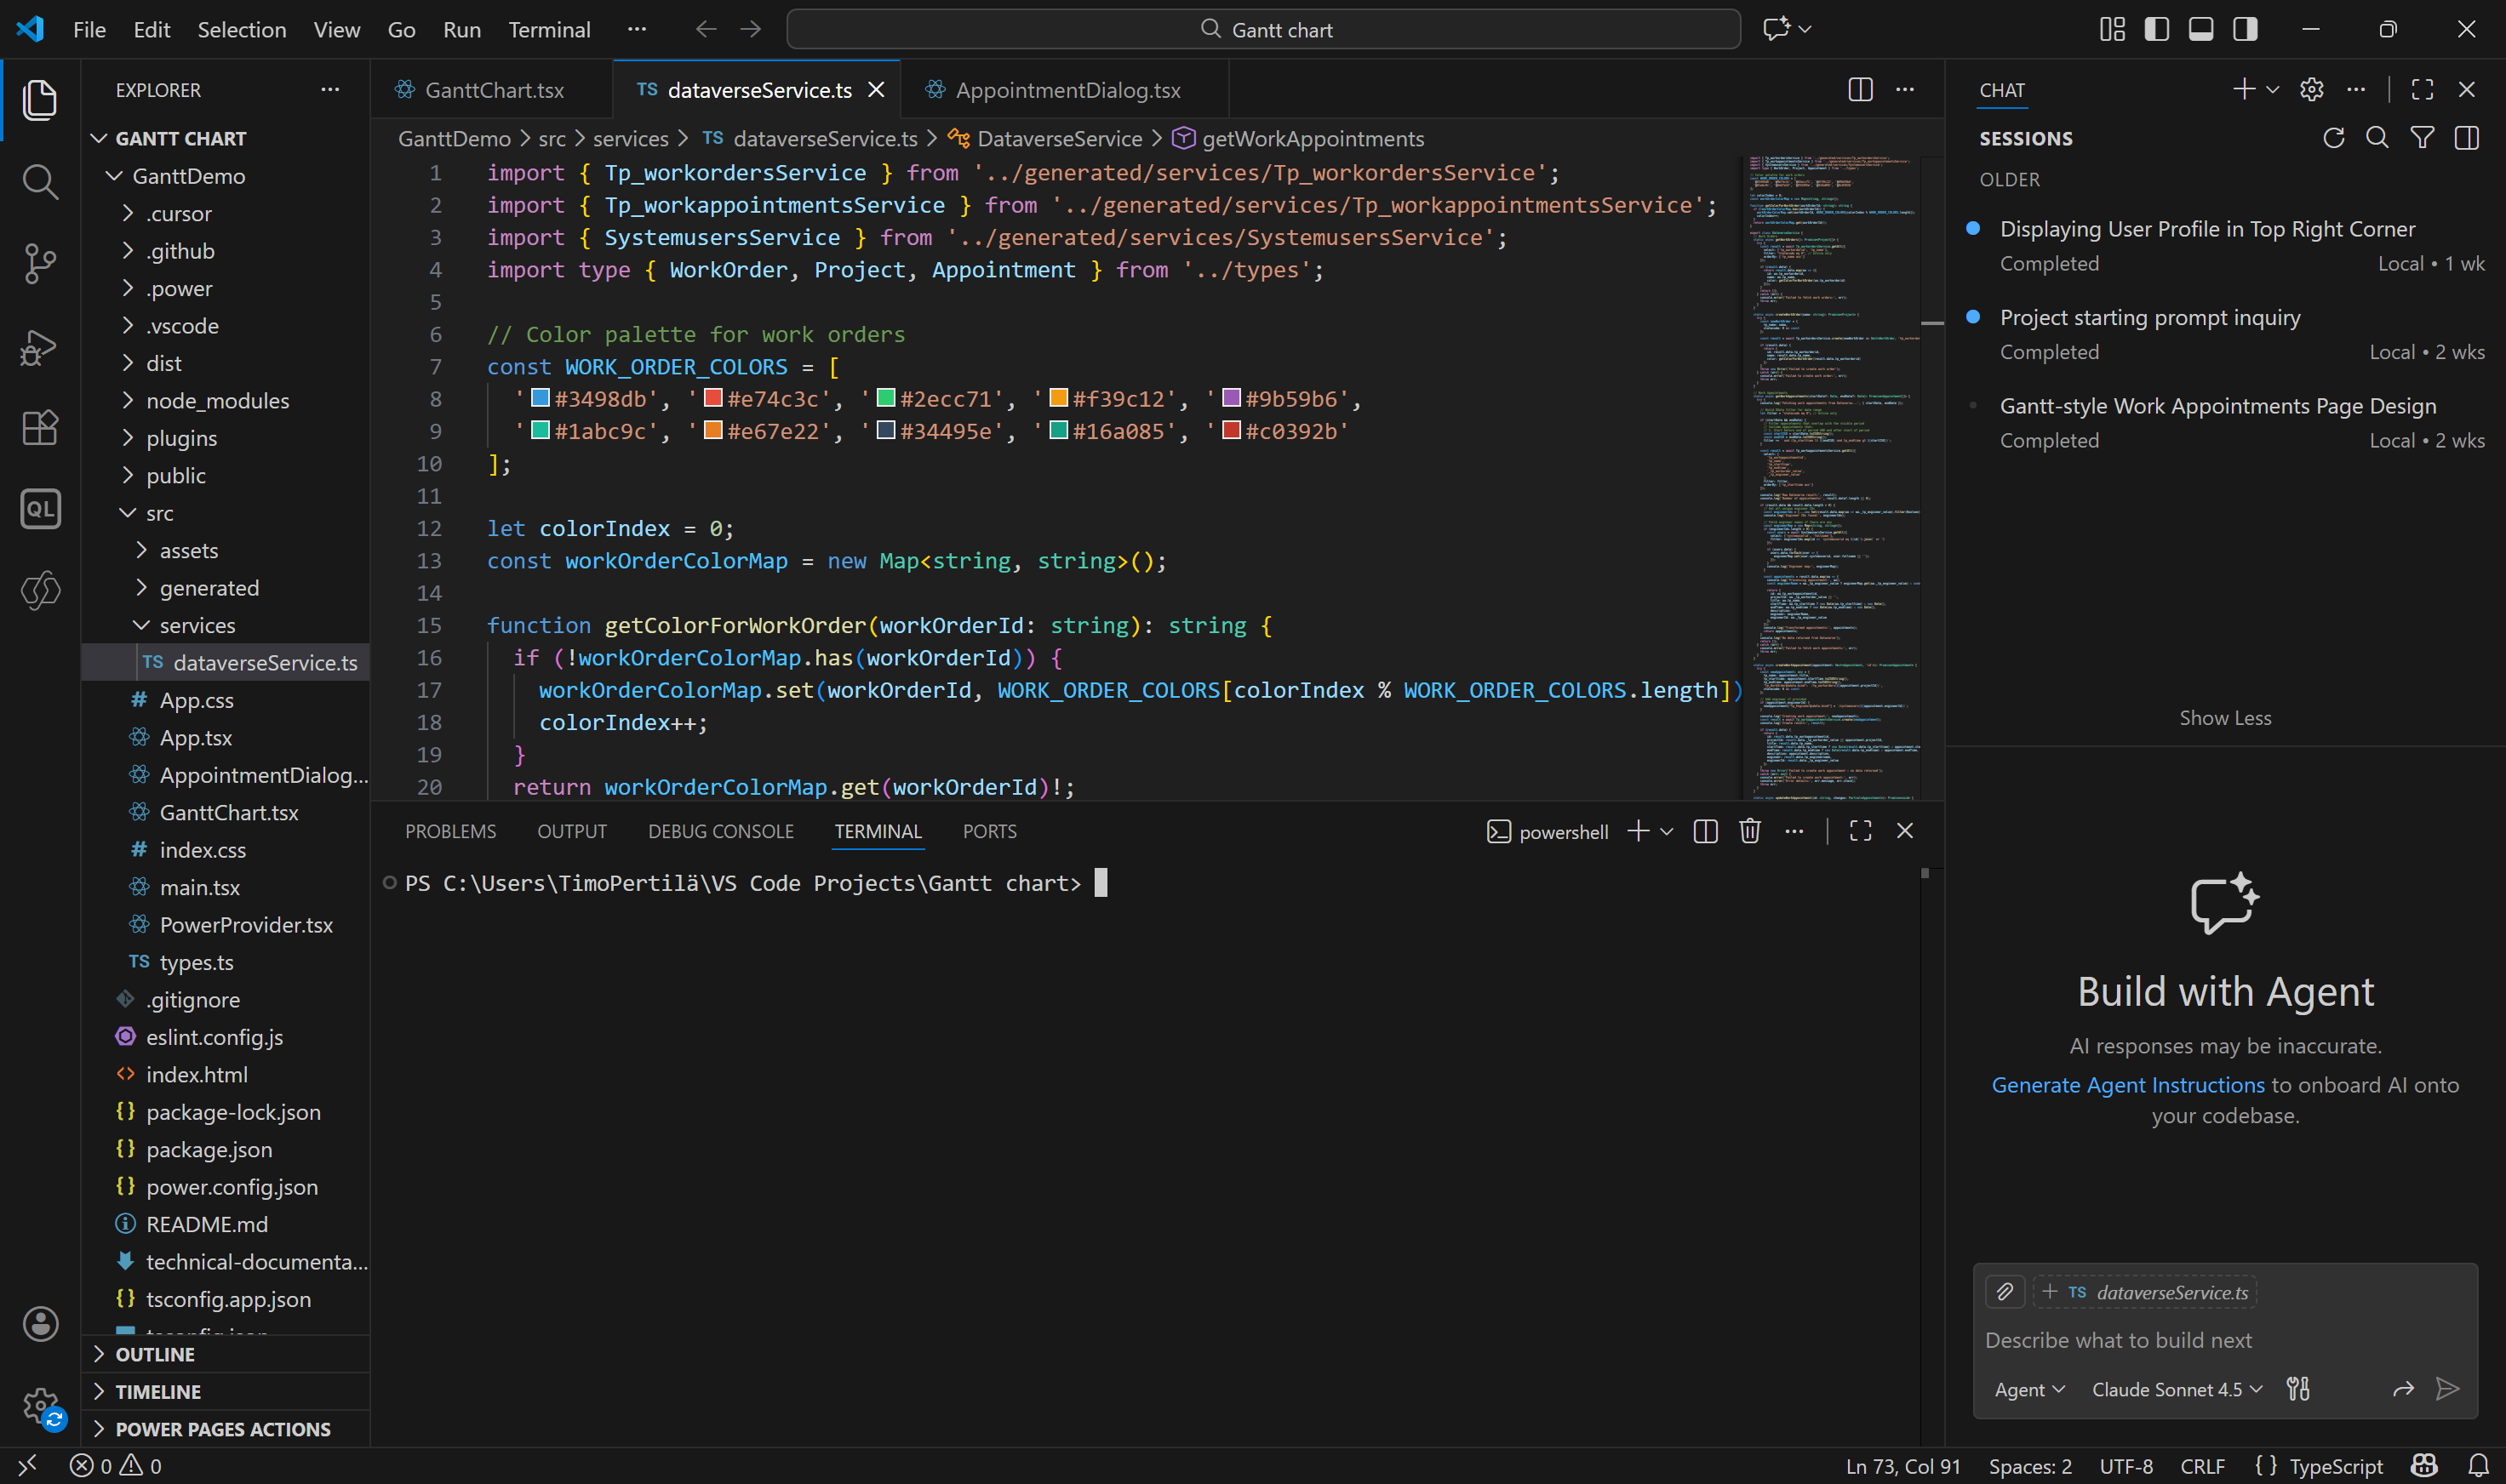Refresh the chat sessions list
The width and height of the screenshot is (2506, 1484).
click(x=2333, y=138)
